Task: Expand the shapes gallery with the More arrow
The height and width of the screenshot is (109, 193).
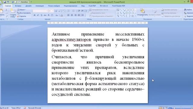Action: (135, 16)
